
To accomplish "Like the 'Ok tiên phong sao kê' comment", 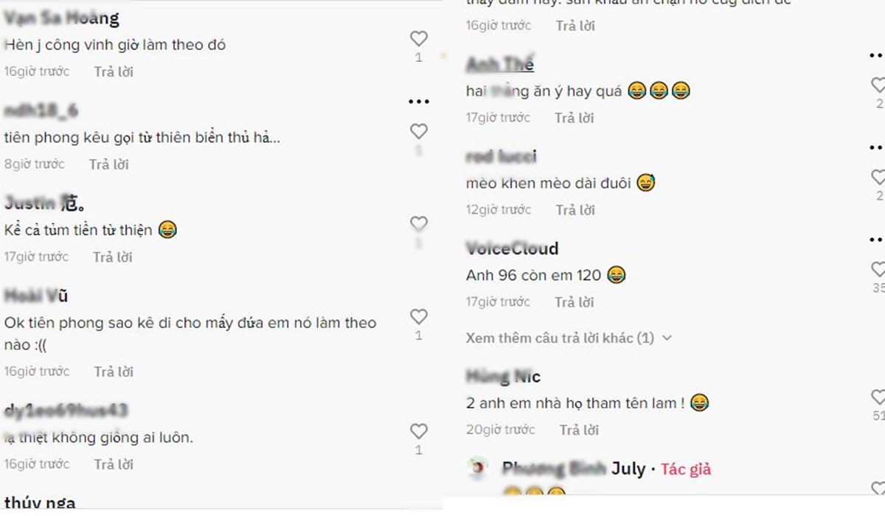I will pos(419,316).
